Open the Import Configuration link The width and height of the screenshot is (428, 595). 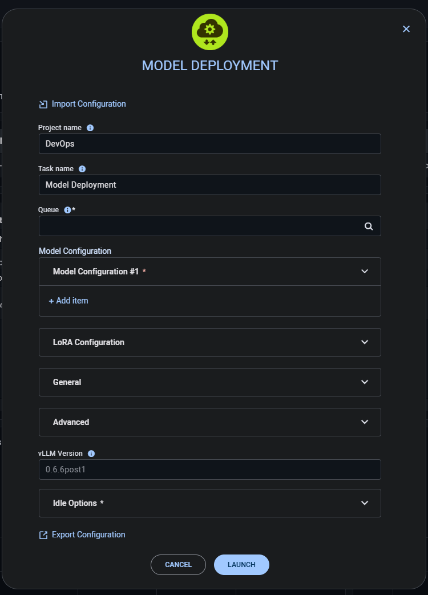88,104
